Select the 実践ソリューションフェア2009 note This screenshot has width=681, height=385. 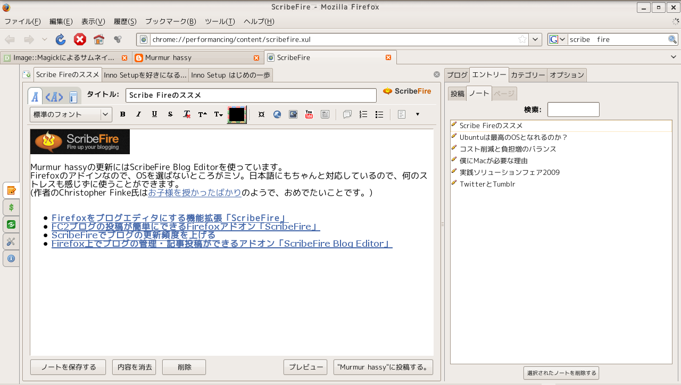[561, 172]
